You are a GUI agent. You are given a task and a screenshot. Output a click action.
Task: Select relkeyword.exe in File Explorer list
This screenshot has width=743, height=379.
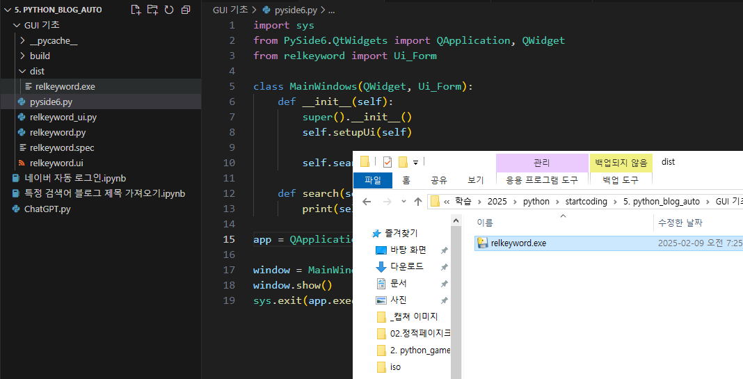(609, 243)
